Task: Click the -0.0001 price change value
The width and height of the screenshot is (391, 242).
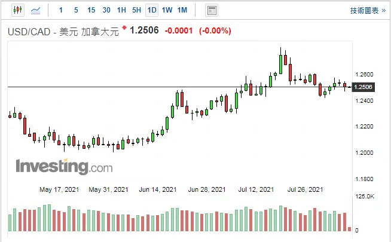Action: [x=179, y=31]
